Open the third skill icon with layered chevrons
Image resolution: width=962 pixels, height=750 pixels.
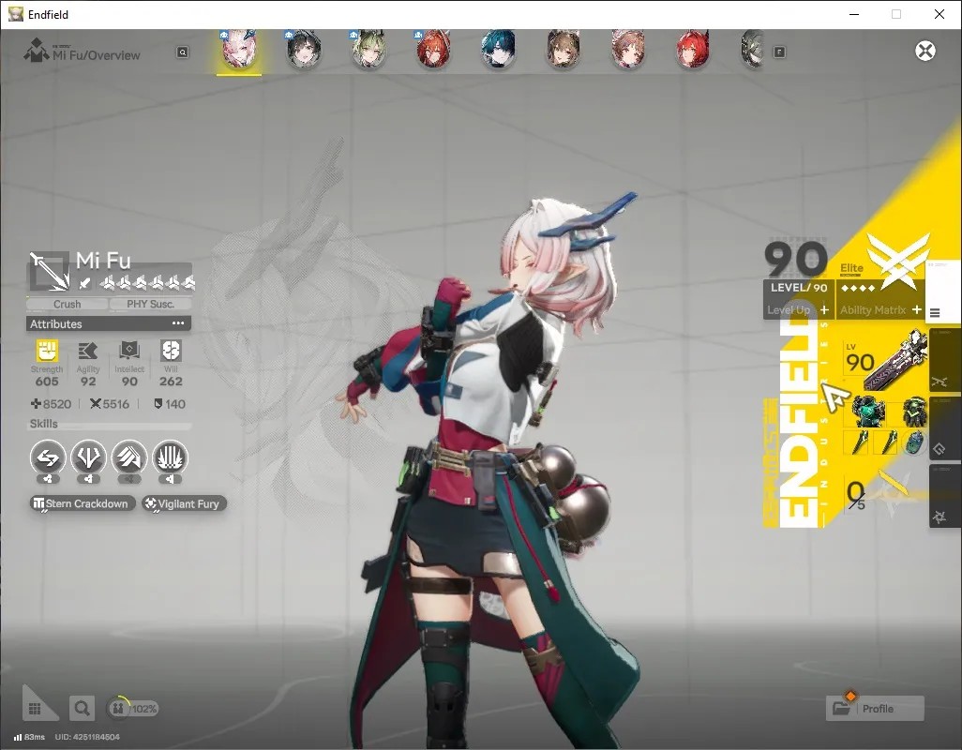[128, 457]
